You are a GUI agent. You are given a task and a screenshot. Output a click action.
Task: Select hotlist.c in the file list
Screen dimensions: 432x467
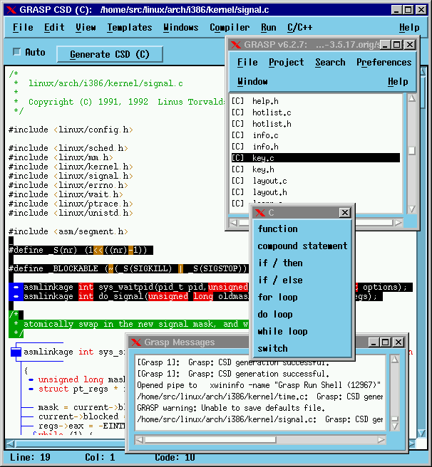(x=316, y=112)
